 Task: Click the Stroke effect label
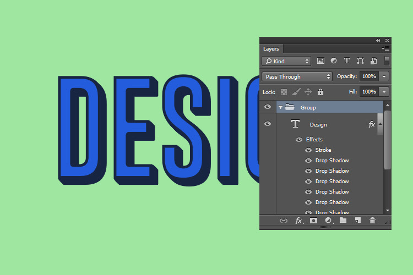(323, 150)
